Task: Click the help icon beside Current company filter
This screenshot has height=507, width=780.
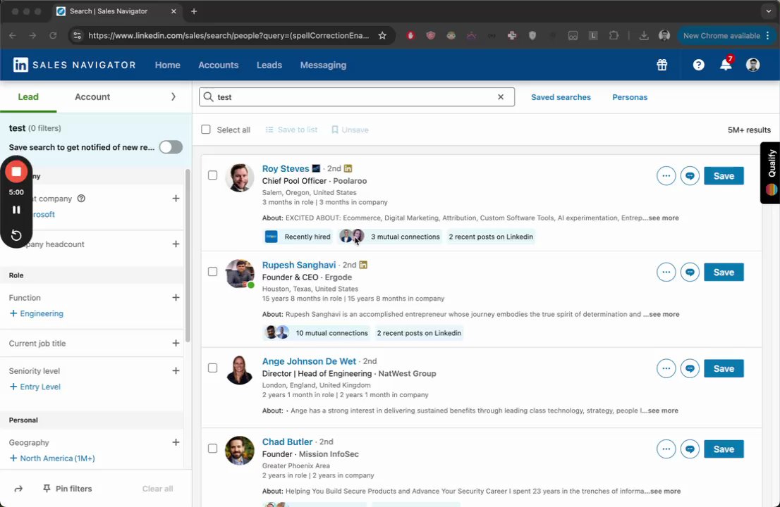Action: point(81,198)
